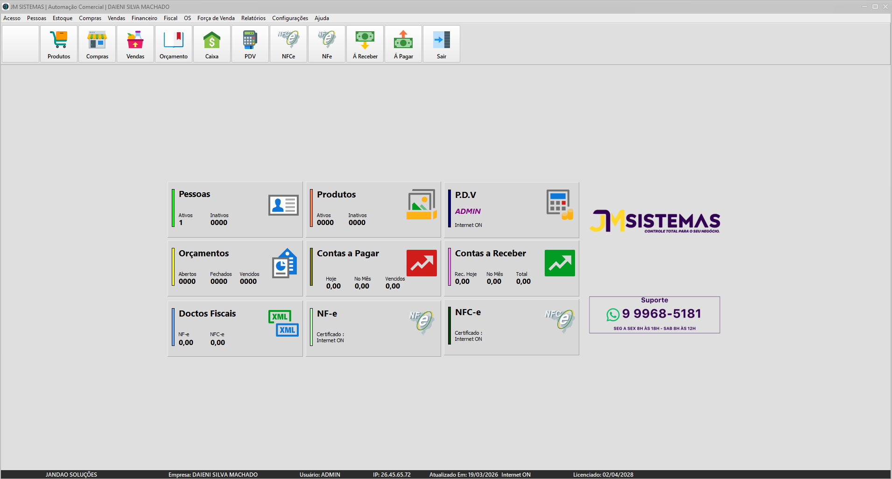Select the Contas a Pagar red chart icon
Image resolution: width=892 pixels, height=479 pixels.
[x=421, y=263]
